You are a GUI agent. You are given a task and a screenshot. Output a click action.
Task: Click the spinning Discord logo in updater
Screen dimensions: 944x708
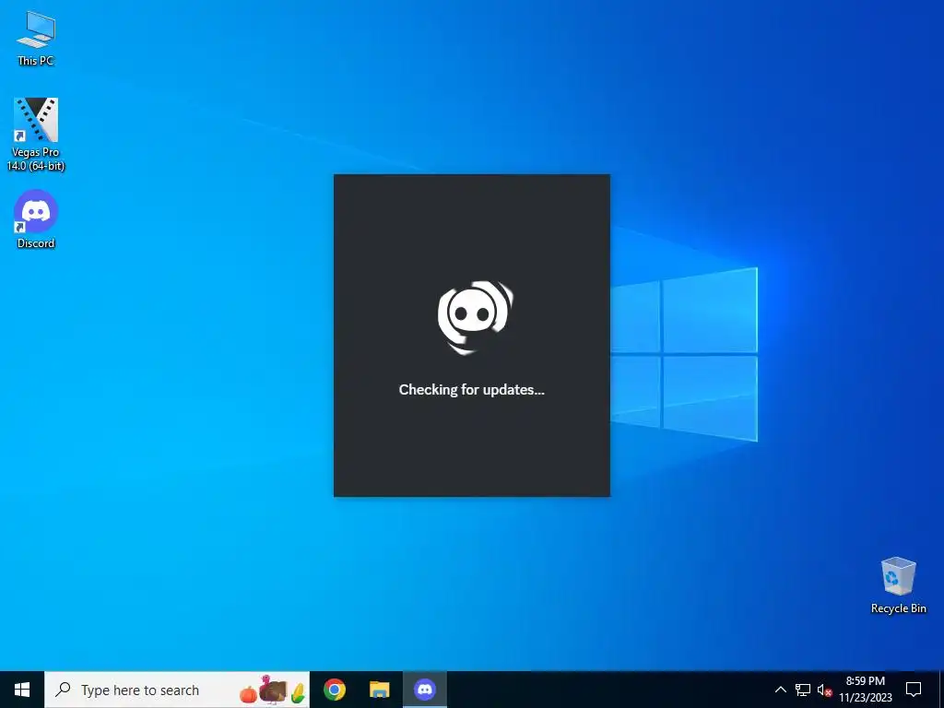click(475, 317)
